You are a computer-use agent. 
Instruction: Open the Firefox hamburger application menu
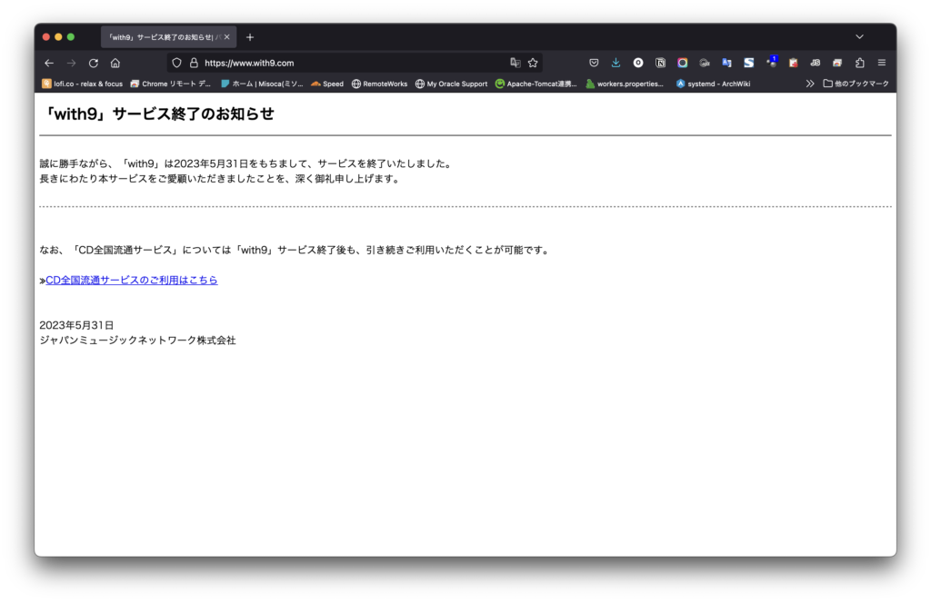click(881, 63)
